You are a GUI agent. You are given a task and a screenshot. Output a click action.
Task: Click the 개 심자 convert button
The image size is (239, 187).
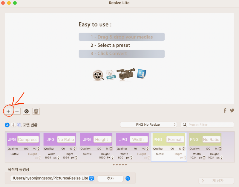216,181
